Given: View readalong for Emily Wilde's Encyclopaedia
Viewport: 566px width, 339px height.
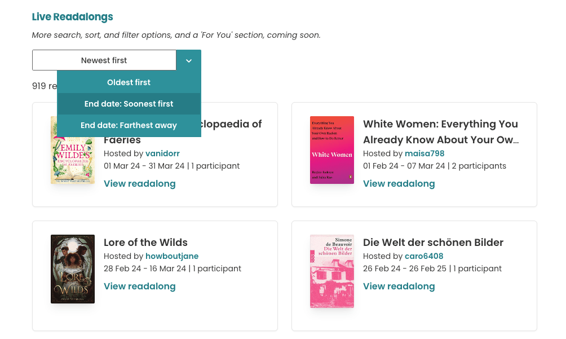Looking at the screenshot, I should click(140, 183).
